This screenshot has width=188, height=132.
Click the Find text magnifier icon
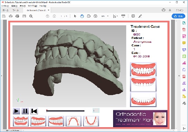[x=31, y=16]
